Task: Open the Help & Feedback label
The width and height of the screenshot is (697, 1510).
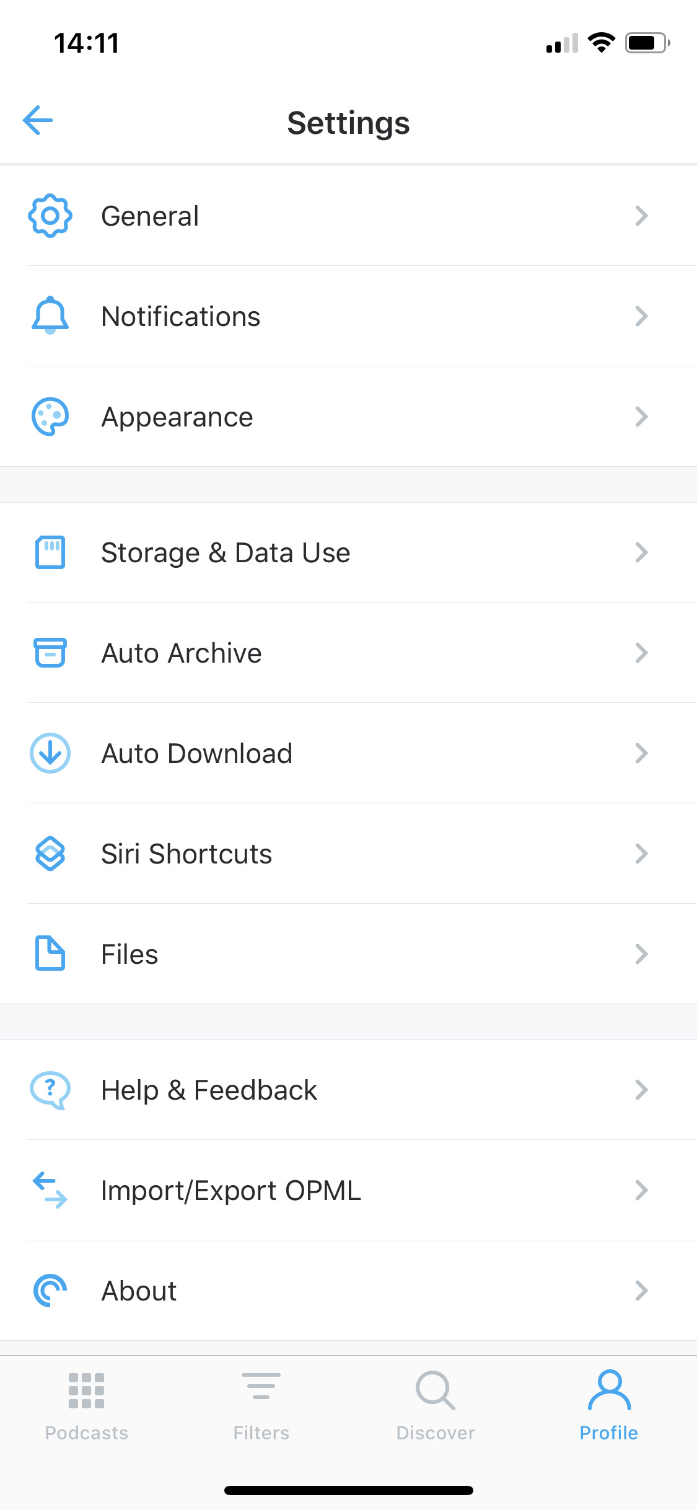Action: [209, 1090]
